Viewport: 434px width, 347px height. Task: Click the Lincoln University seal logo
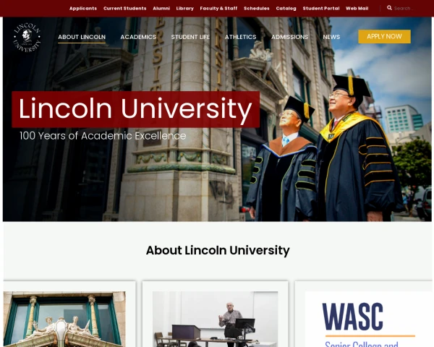(x=27, y=38)
